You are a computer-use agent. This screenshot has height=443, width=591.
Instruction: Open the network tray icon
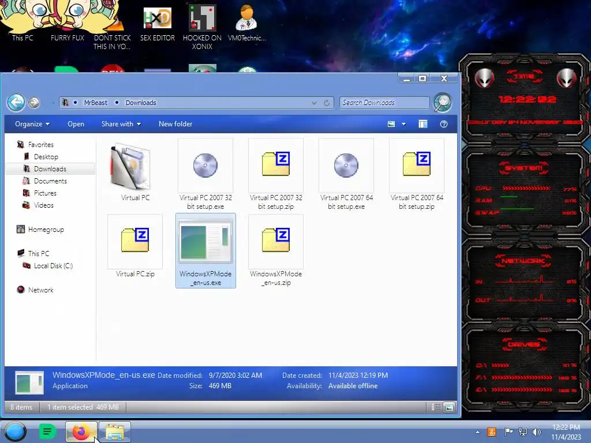[x=522, y=432]
